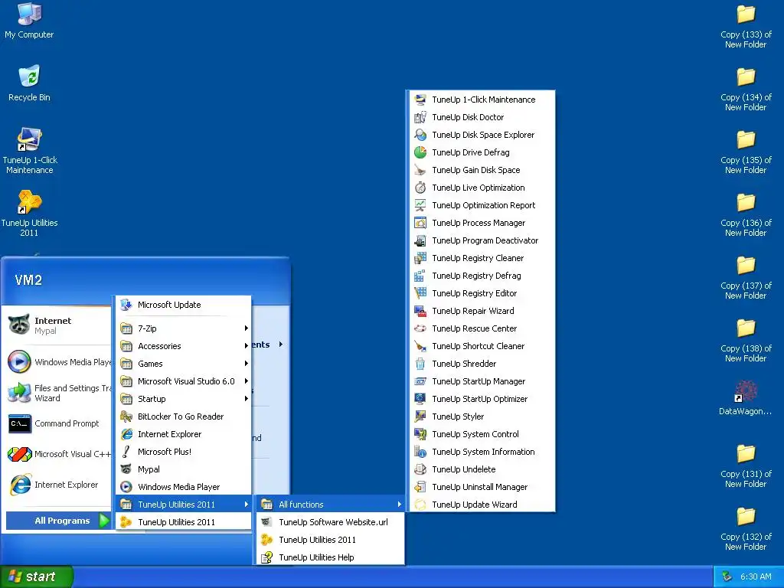784x588 pixels.
Task: Select Copy (135) of New Folder
Action: click(x=746, y=152)
